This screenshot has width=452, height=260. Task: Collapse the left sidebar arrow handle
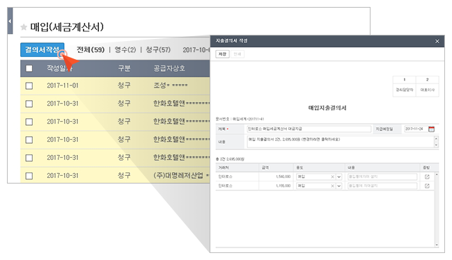[x=10, y=21]
